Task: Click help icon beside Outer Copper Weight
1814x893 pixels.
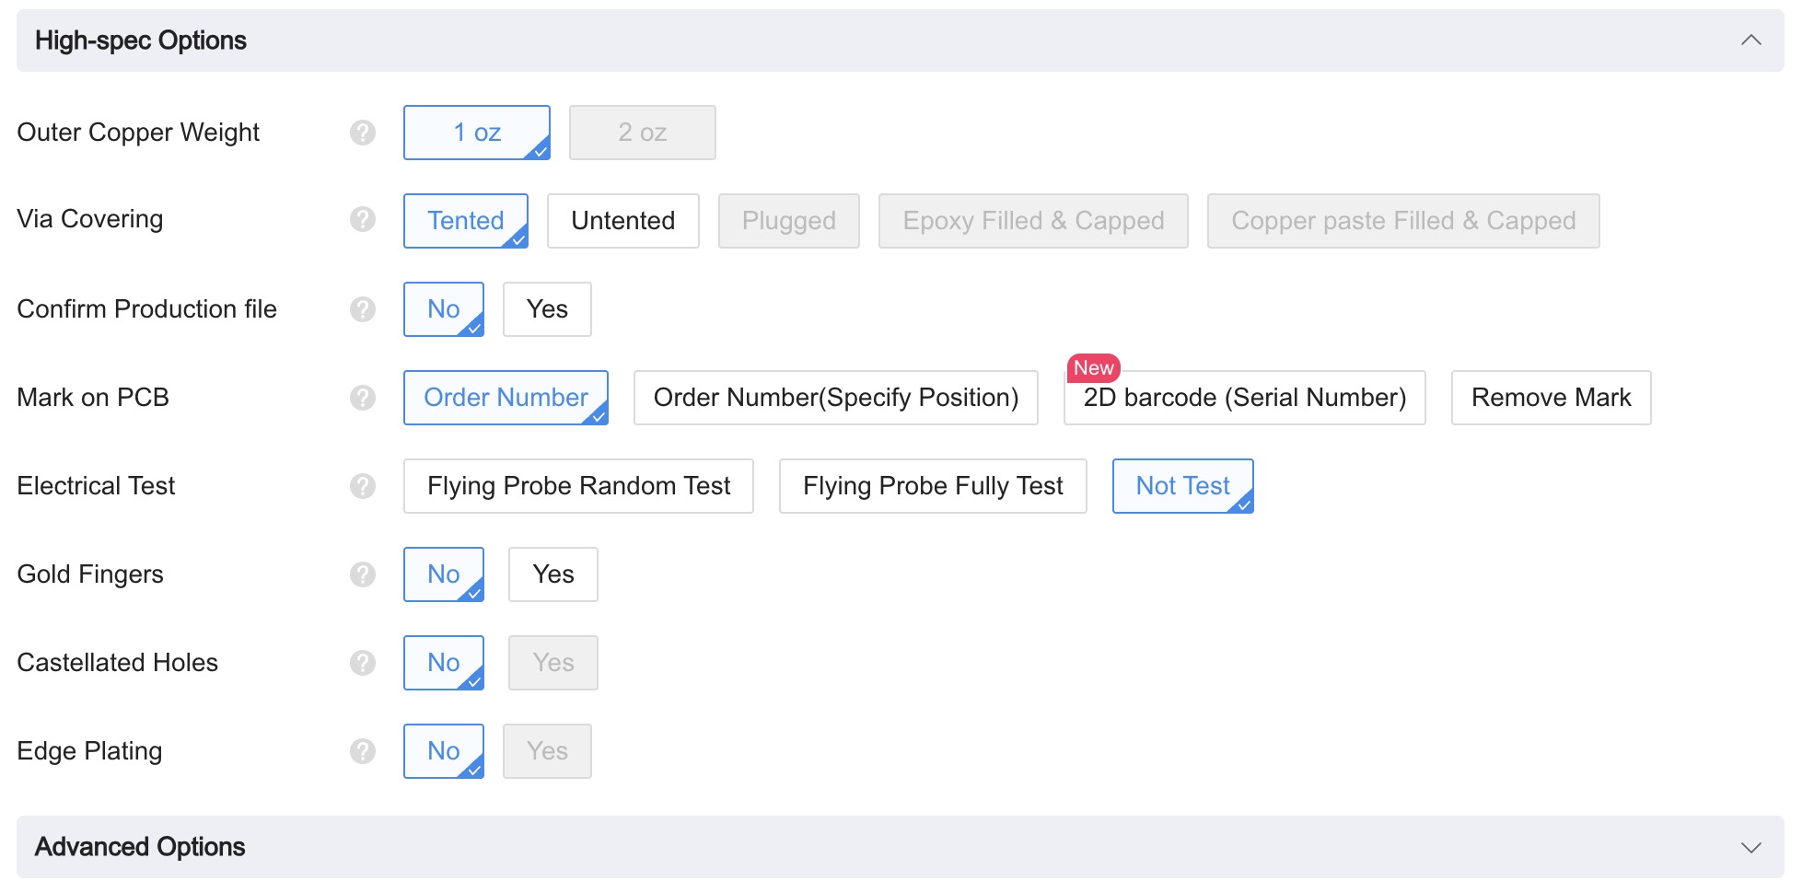Action: 363,133
